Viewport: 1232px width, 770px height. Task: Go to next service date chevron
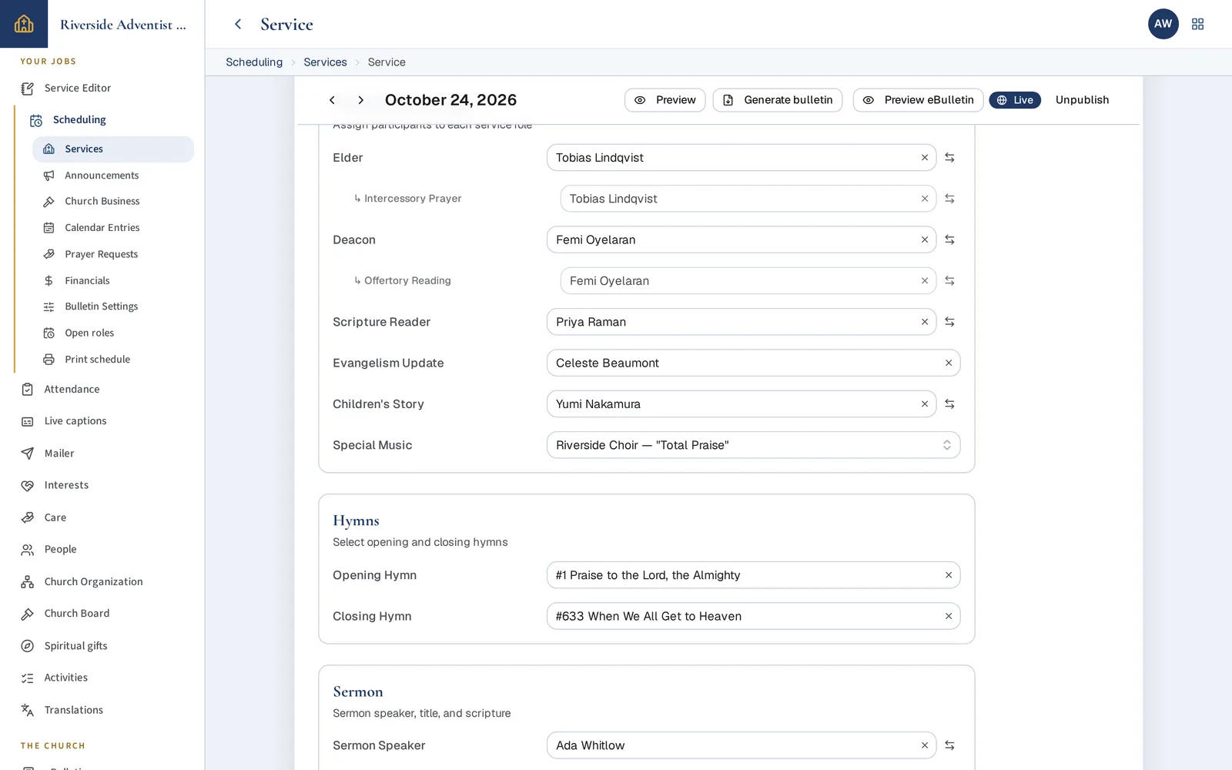click(360, 100)
